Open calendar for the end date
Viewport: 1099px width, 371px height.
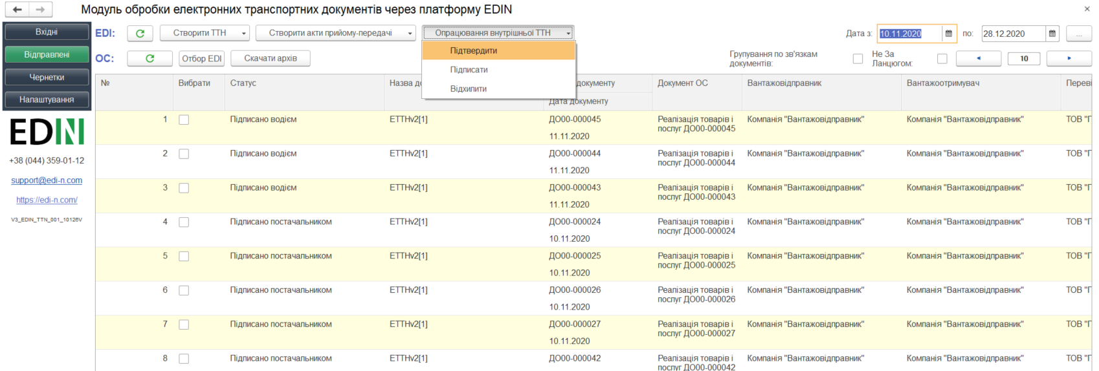(1052, 34)
